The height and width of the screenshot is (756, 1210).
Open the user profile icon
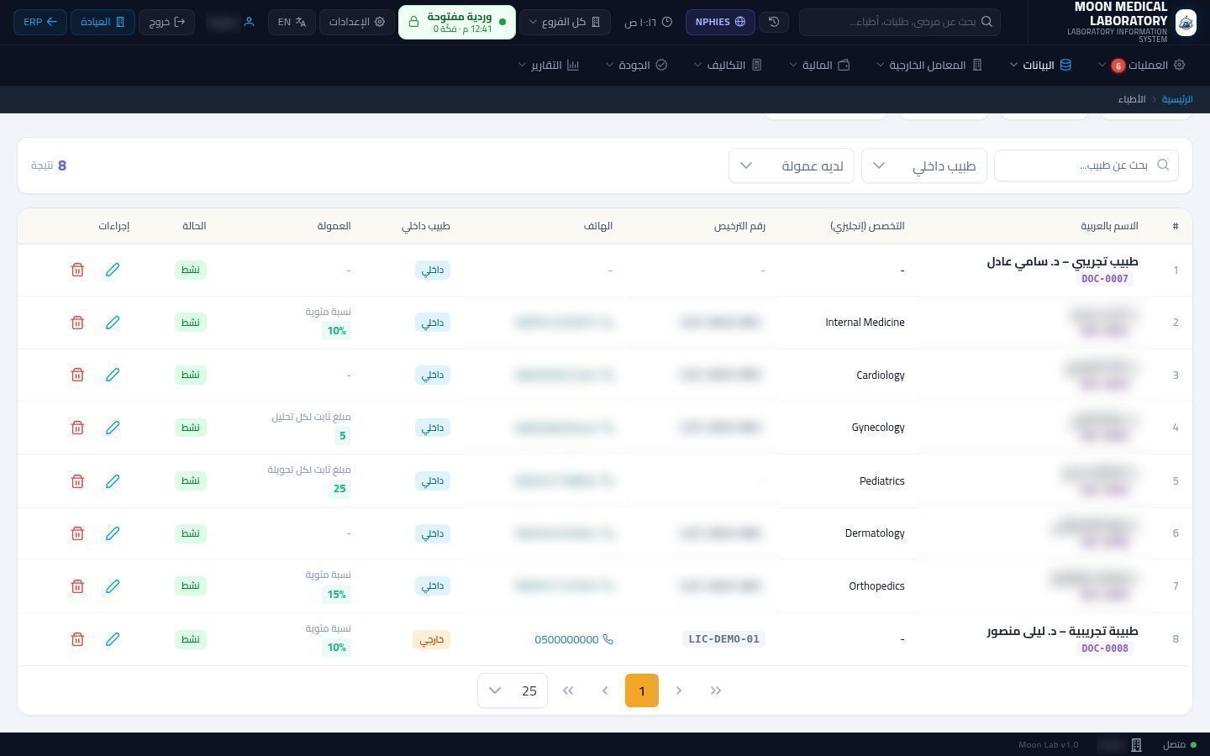tap(249, 22)
